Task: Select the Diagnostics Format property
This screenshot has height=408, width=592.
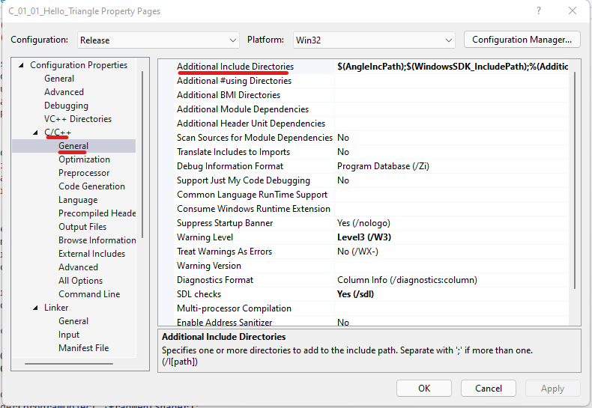Action: pos(215,280)
